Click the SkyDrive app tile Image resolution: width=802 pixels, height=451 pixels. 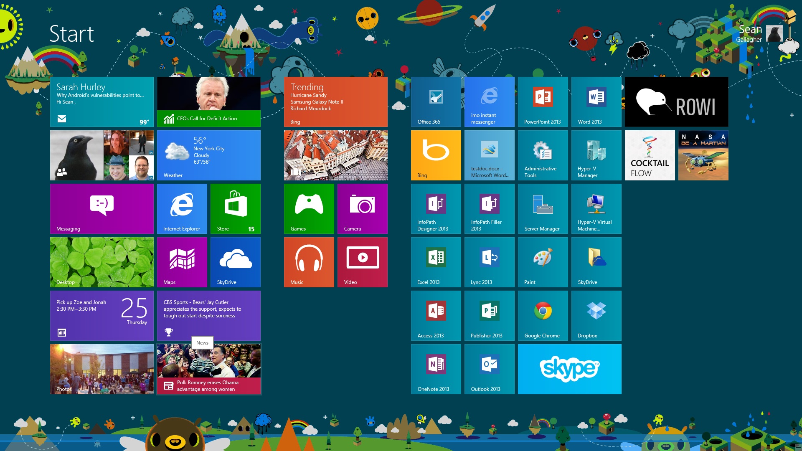235,262
